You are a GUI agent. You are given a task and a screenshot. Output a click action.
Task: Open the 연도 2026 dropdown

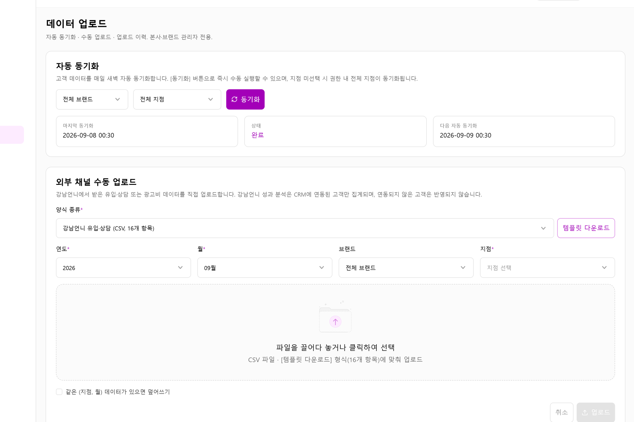pos(123,268)
